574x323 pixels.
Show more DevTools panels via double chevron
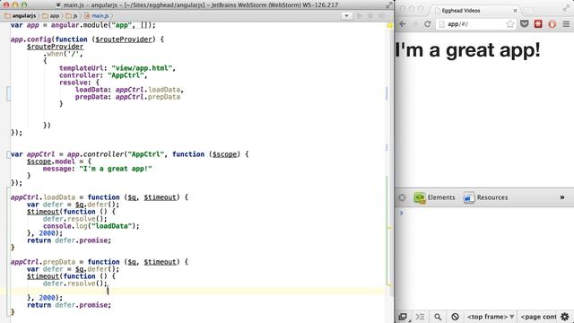coord(562,197)
